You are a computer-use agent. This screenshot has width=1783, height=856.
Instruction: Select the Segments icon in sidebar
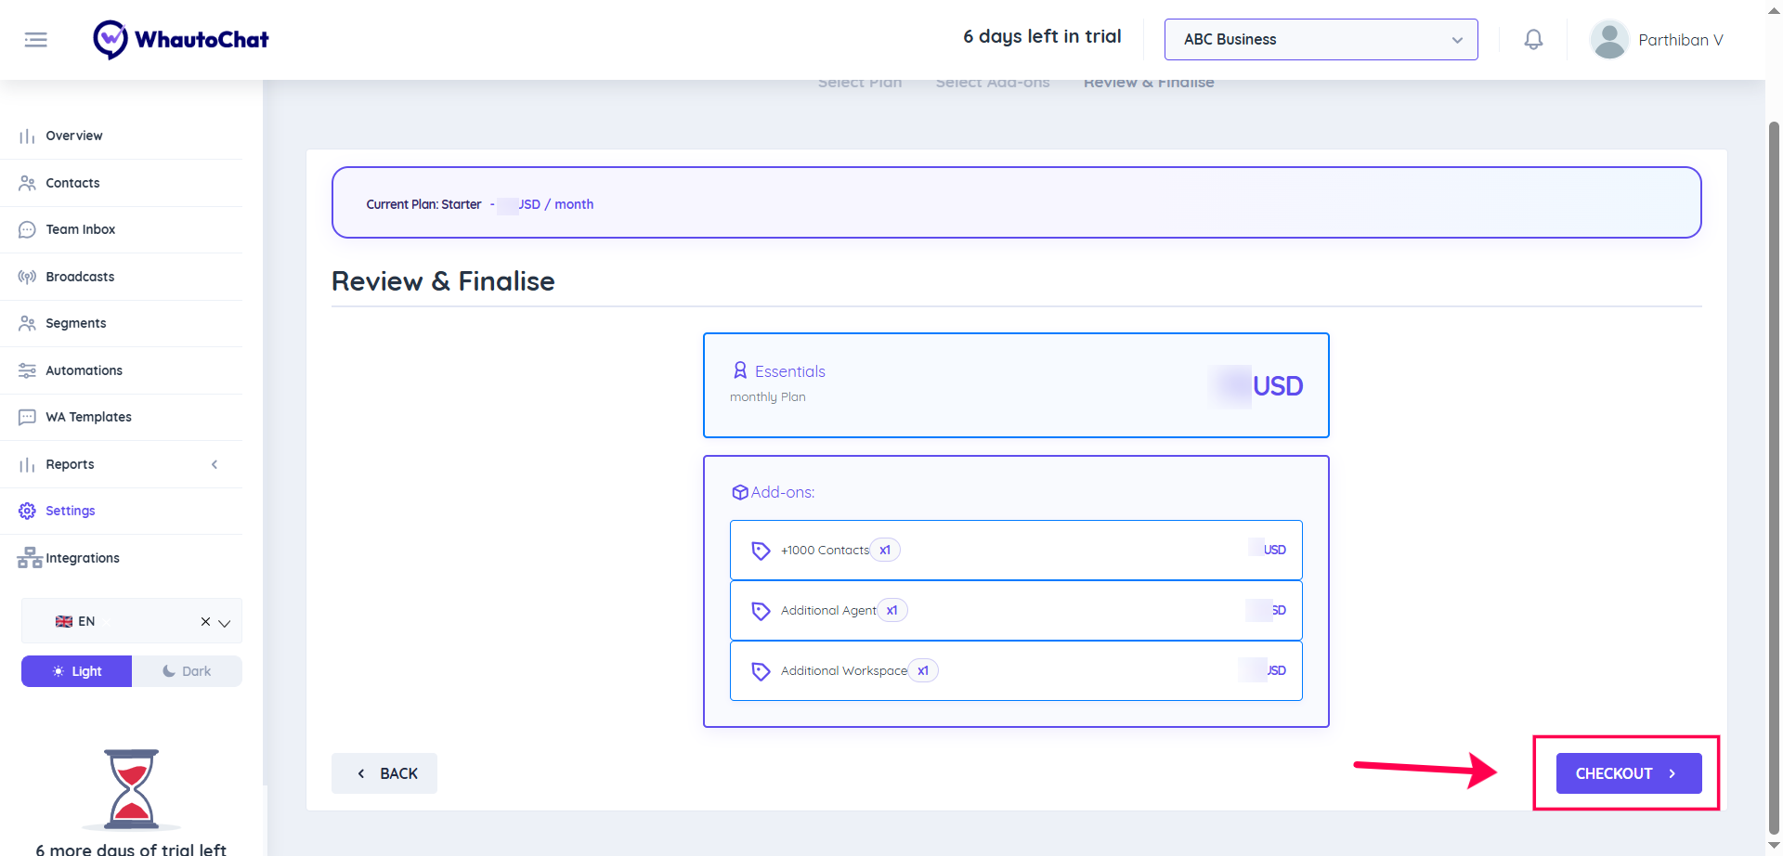27,323
